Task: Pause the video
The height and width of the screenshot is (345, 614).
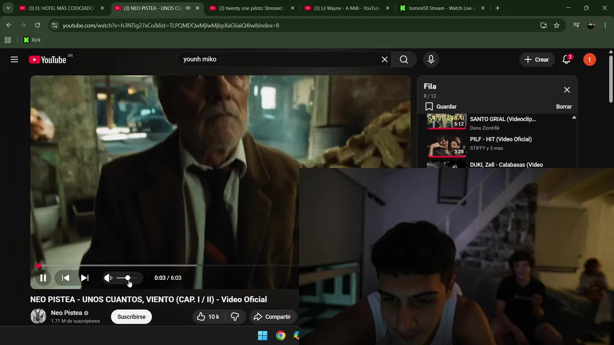Action: point(43,278)
